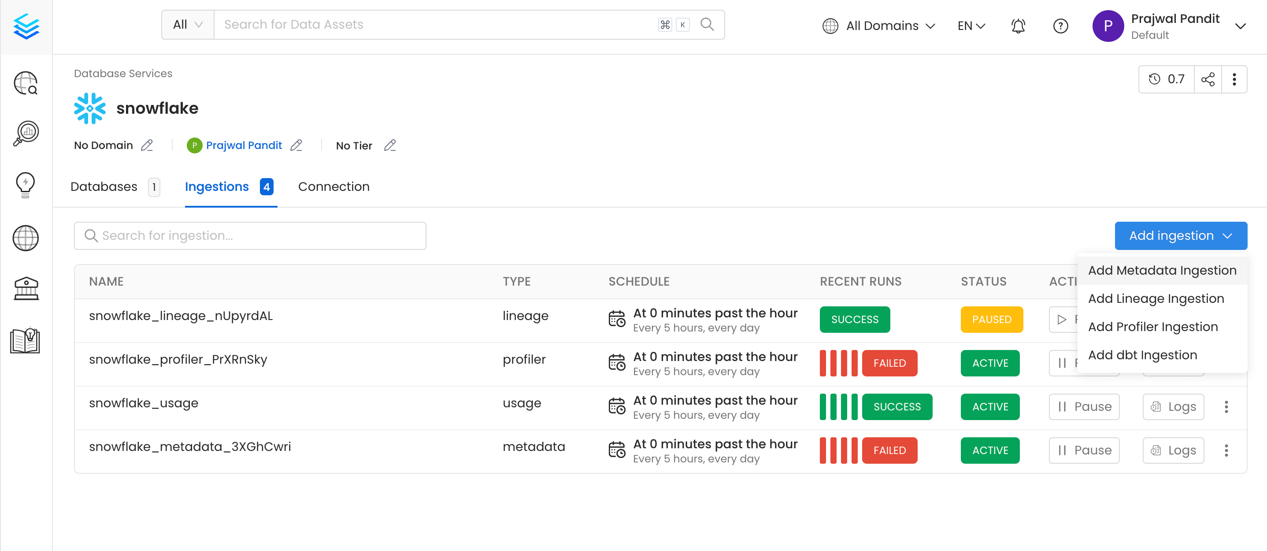Viewport: 1267px width, 551px height.
Task: Open the help question-mark icon
Action: [1060, 26]
